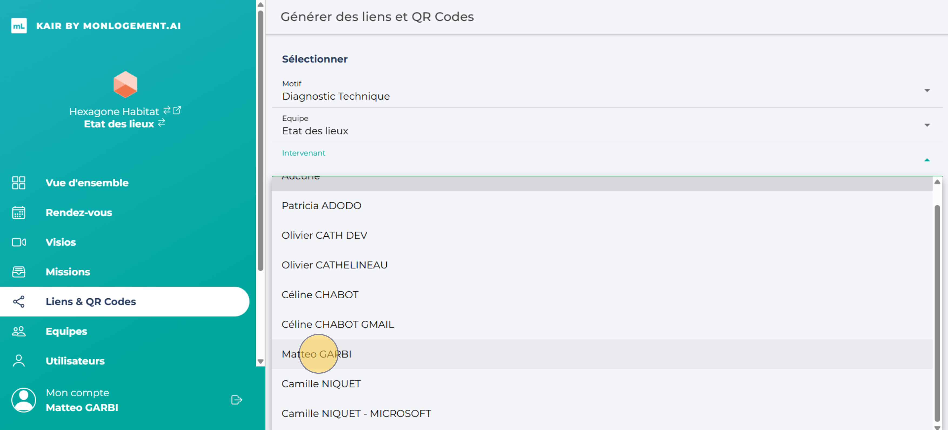The image size is (948, 430).
Task: Click the logout icon beside Mon compte
Action: 236,400
